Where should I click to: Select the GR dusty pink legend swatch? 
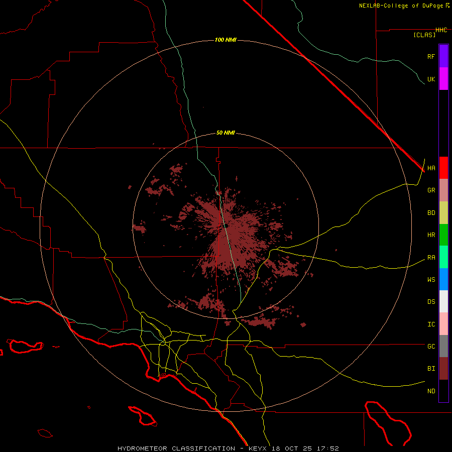443,190
